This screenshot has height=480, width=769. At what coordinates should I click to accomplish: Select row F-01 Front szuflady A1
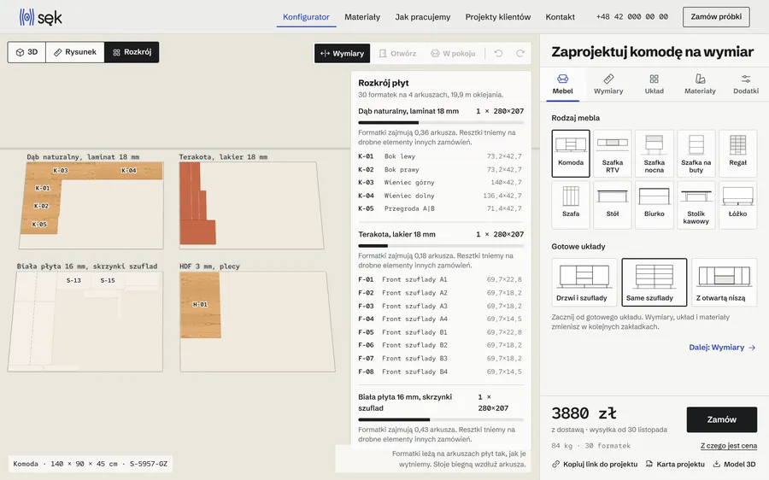(x=441, y=279)
